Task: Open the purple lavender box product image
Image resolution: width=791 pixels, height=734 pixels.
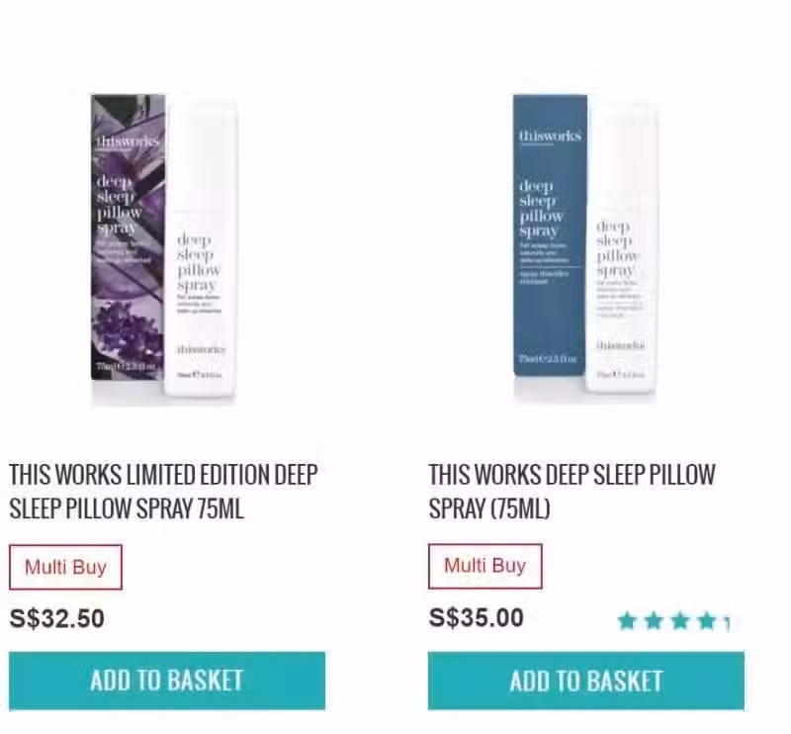Action: pos(129,236)
